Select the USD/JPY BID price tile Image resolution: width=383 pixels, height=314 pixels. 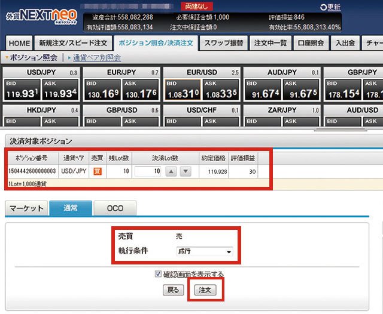(22, 90)
